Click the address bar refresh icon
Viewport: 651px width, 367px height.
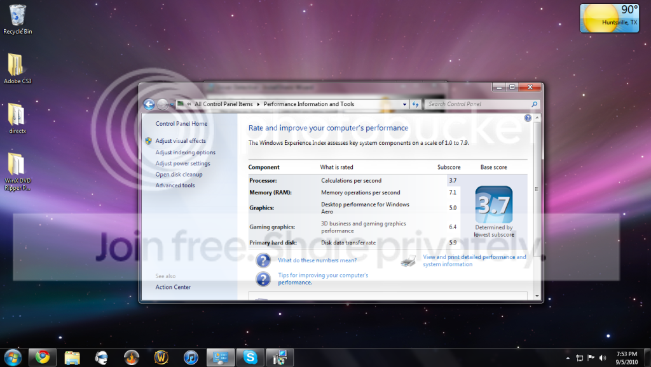coord(415,105)
